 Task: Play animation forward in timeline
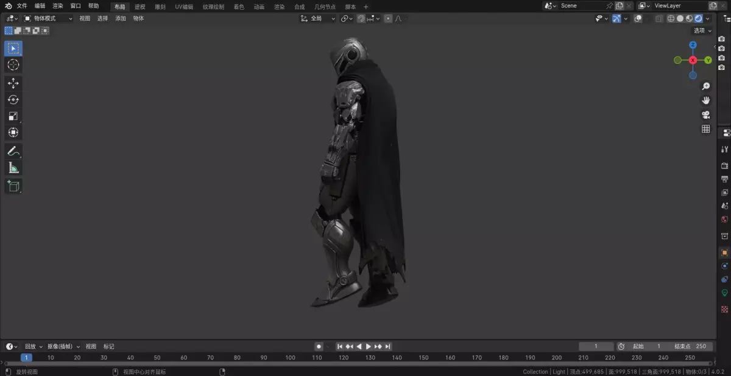[x=369, y=346]
